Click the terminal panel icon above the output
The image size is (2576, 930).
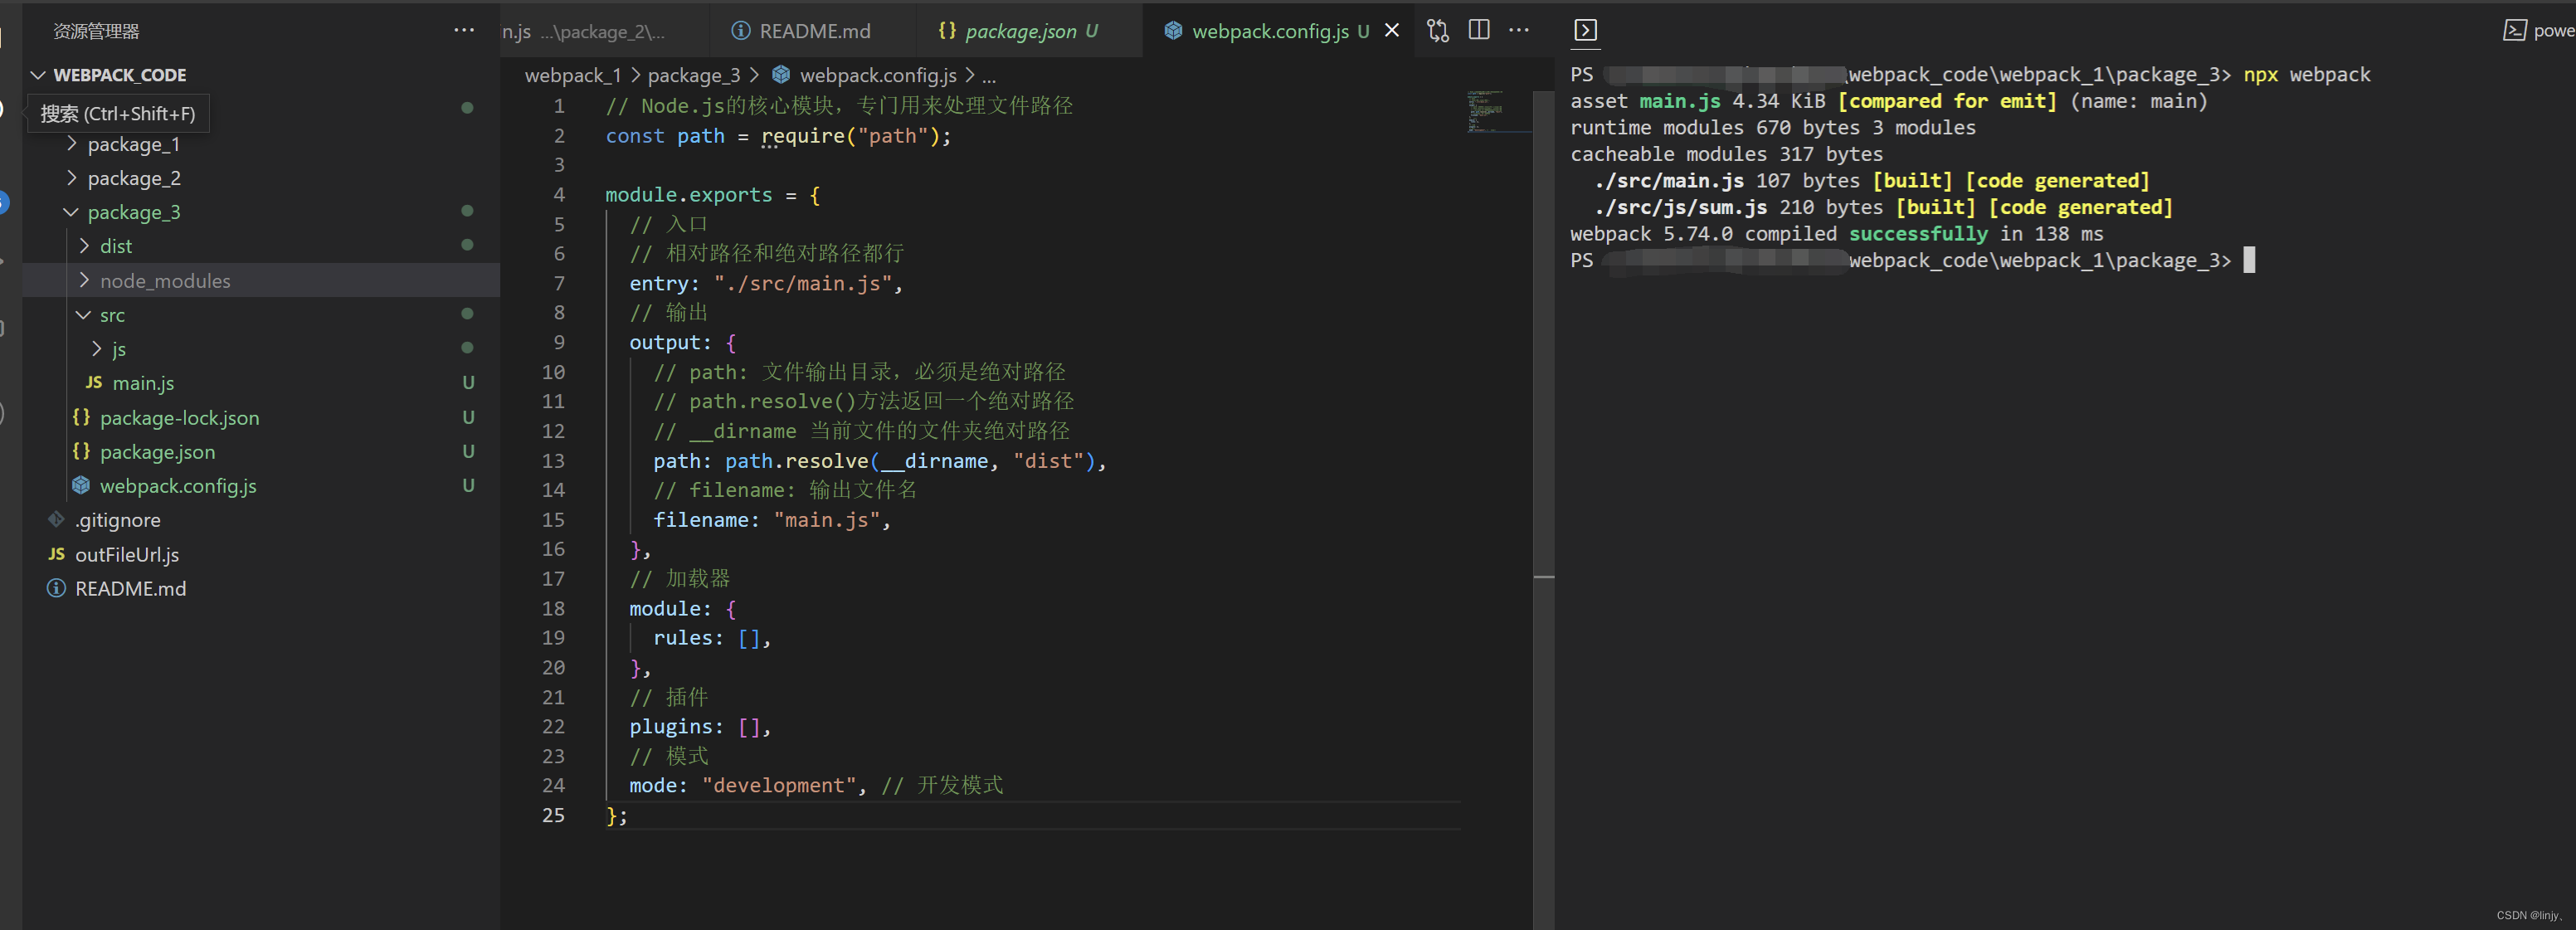1585,30
